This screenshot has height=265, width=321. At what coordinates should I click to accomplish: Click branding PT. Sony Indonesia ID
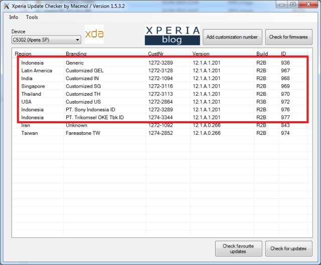pos(90,110)
